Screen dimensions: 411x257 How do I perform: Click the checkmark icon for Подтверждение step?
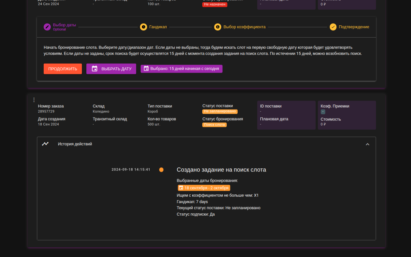coord(333,27)
